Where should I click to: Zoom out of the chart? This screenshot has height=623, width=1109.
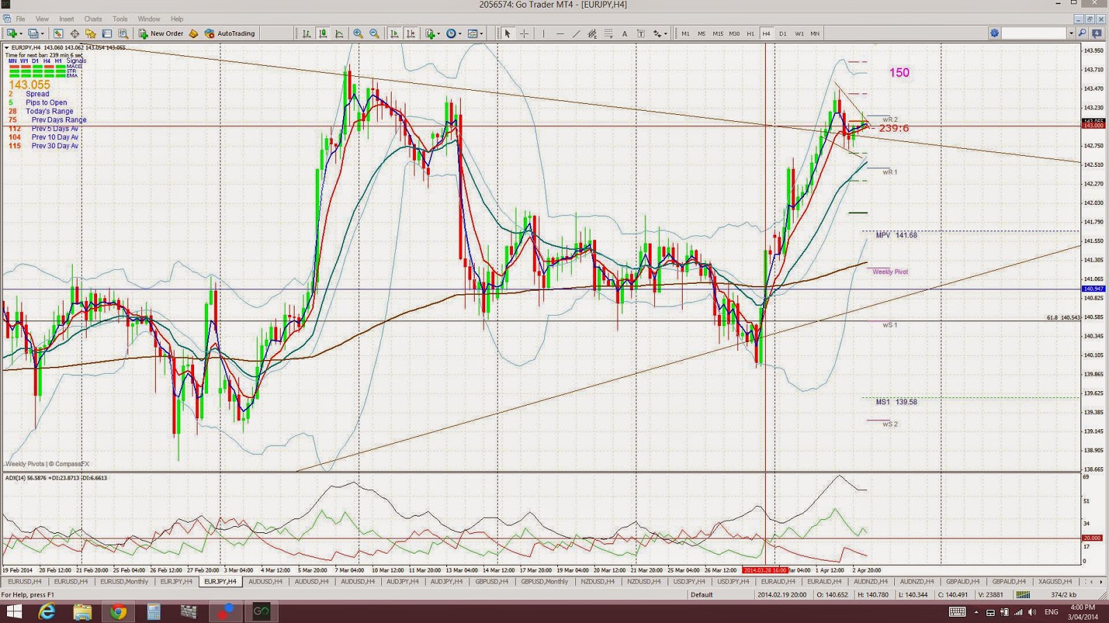[x=374, y=33]
